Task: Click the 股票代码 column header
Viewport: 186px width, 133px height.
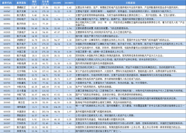Action: tap(7, 3)
